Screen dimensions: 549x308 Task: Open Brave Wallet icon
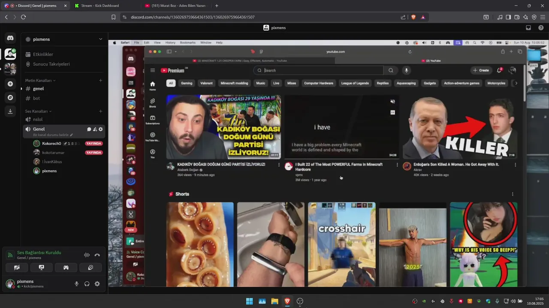pos(517,17)
